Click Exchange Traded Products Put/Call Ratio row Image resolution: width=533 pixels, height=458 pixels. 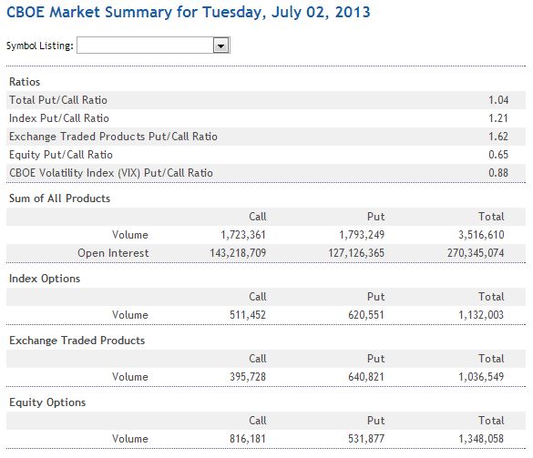click(266, 137)
